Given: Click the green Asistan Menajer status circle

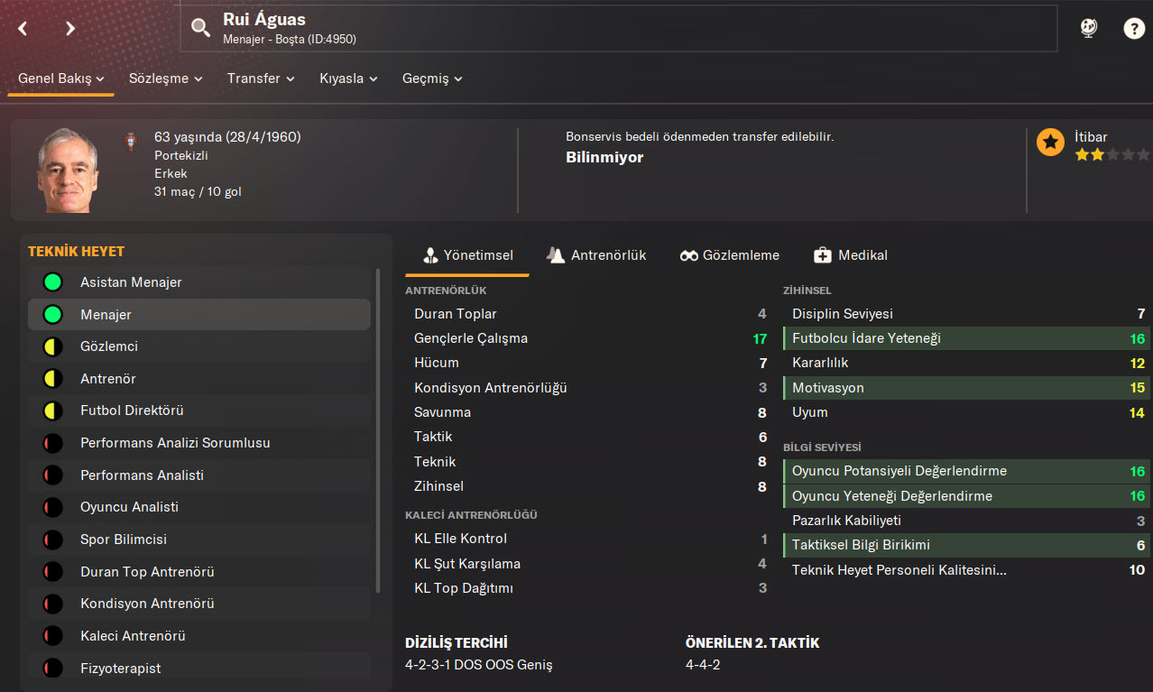Looking at the screenshot, I should 52,282.
